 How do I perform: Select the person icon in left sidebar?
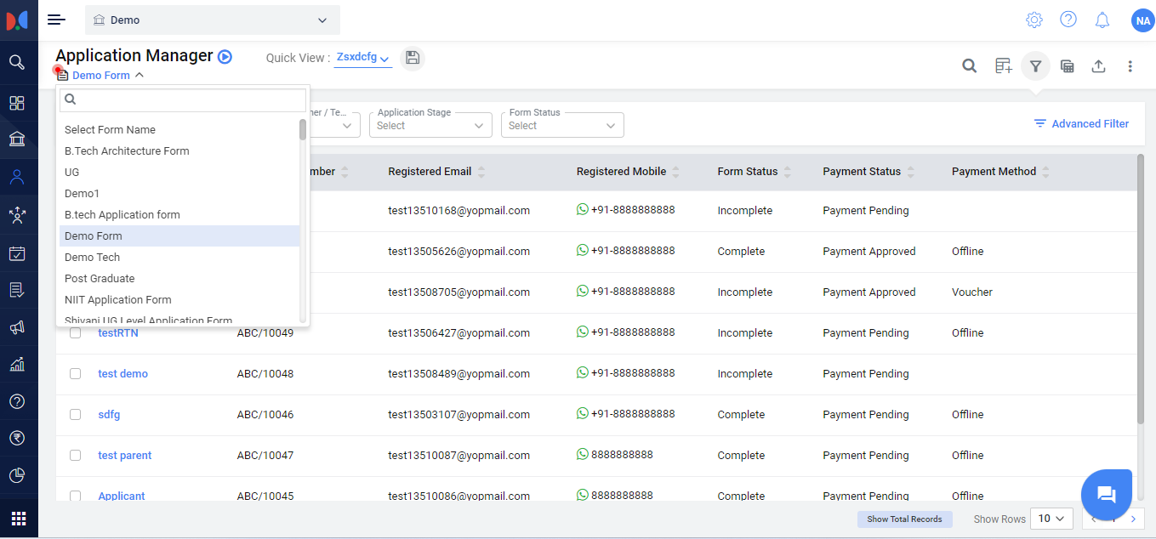(17, 178)
